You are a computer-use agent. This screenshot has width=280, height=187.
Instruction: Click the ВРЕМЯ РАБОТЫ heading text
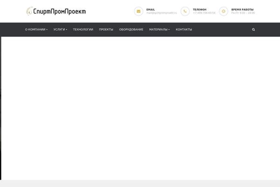point(242,9)
